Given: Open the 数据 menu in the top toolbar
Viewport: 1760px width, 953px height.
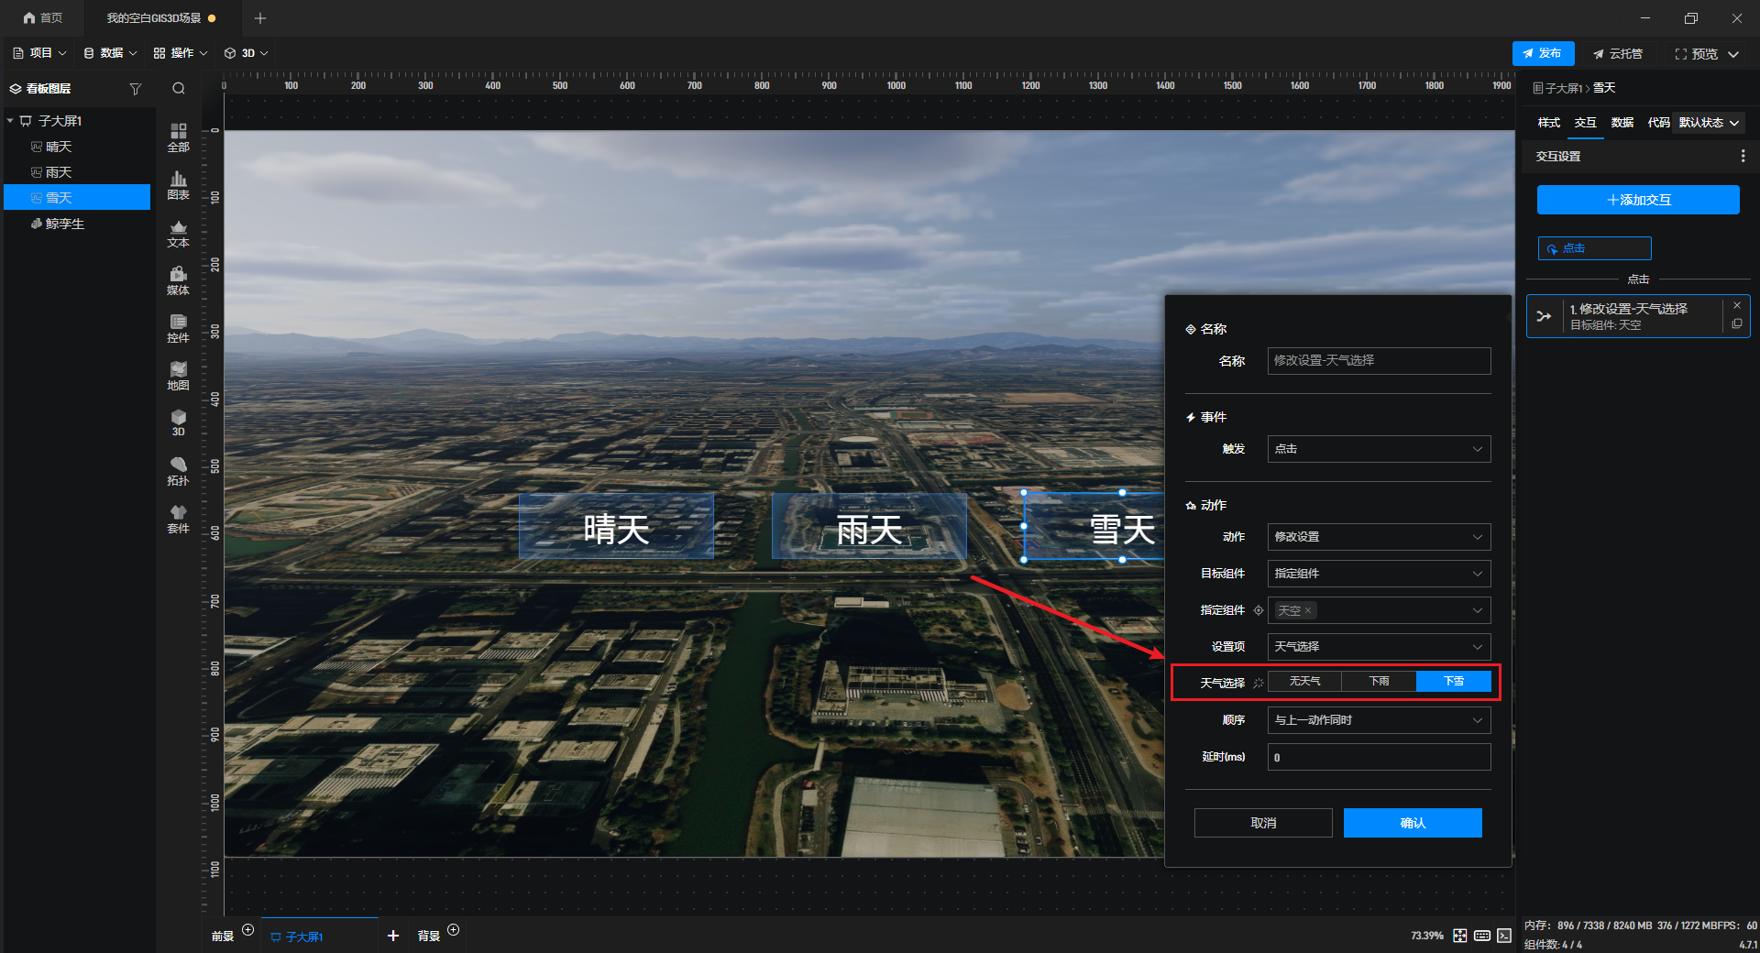Looking at the screenshot, I should pyautogui.click(x=110, y=53).
